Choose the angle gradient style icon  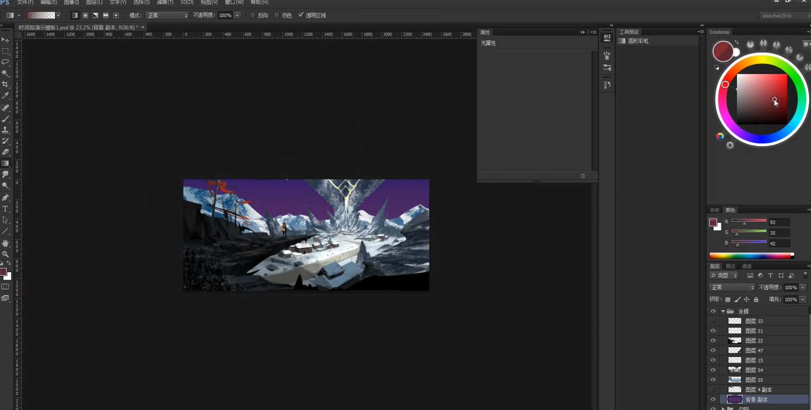95,16
